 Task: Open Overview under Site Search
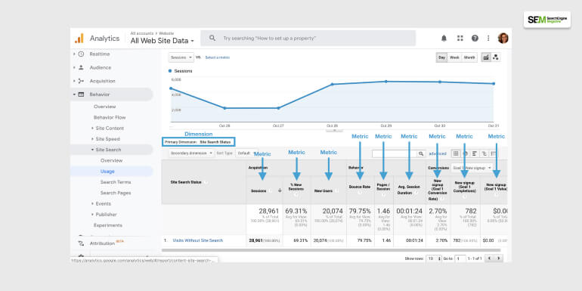click(111, 161)
